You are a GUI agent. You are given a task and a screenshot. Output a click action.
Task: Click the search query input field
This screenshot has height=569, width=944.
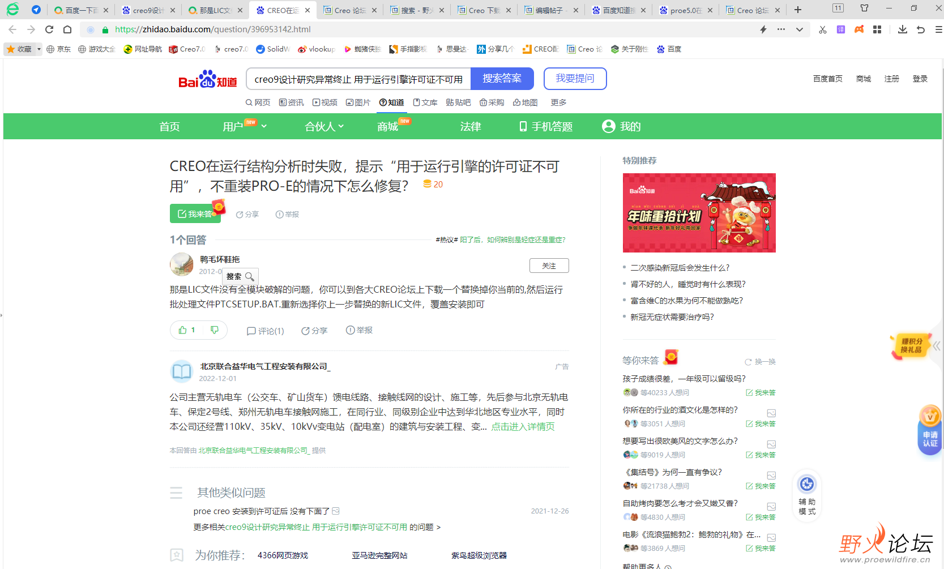coord(358,79)
